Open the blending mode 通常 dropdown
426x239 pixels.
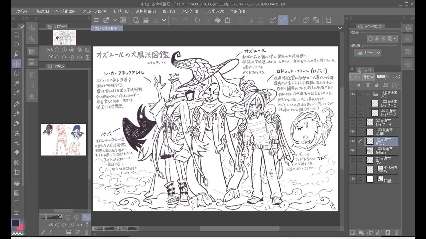click(x=368, y=77)
